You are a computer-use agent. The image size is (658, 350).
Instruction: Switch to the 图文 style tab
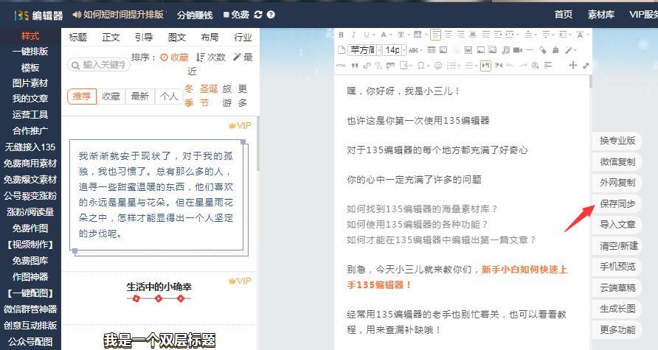176,38
